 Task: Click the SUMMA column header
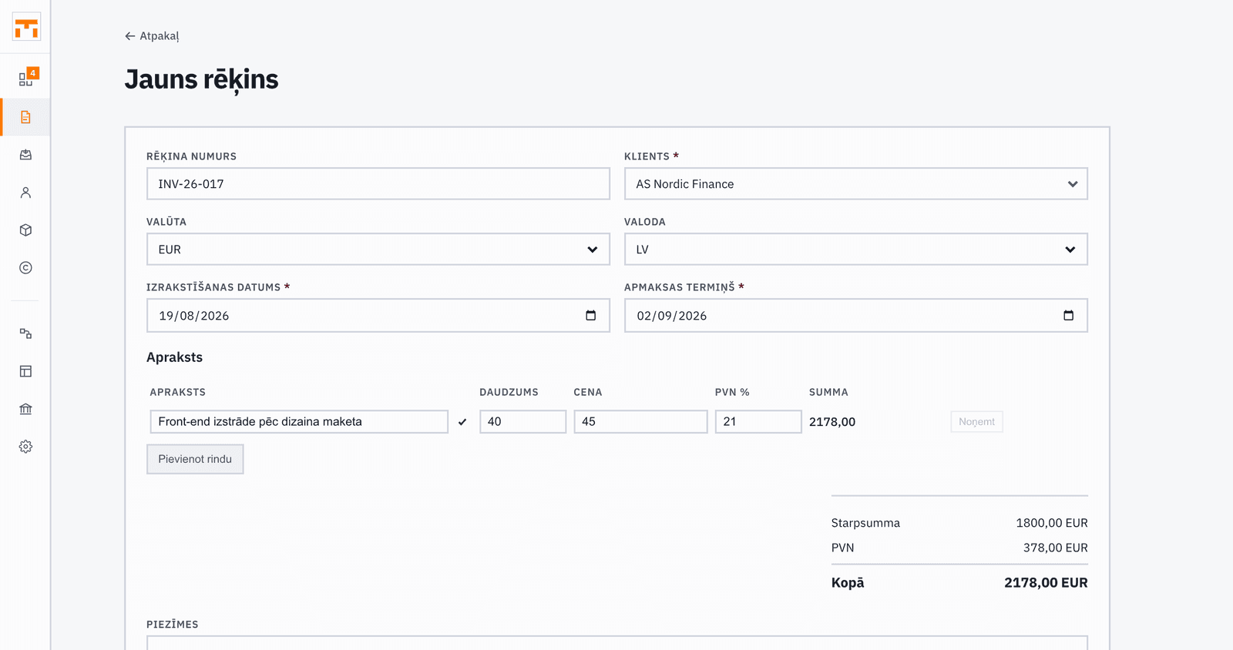pyautogui.click(x=828, y=392)
